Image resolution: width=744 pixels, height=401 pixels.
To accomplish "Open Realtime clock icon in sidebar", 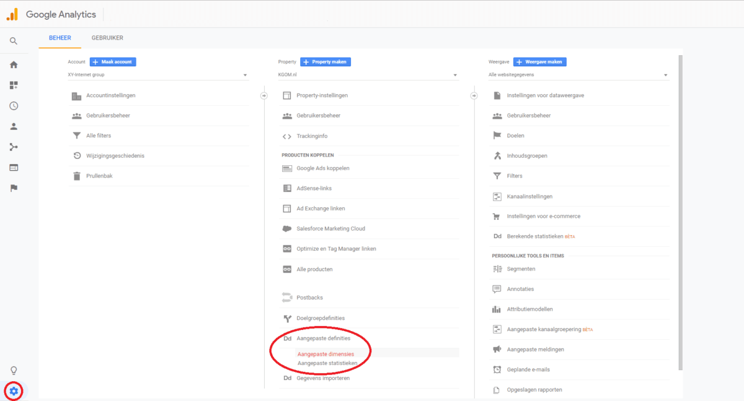I will coord(14,106).
